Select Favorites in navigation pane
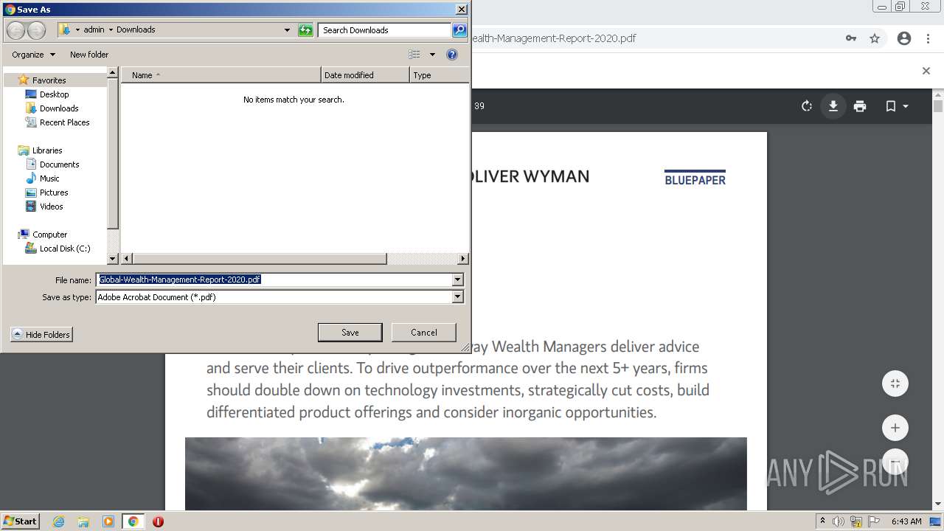Image resolution: width=944 pixels, height=531 pixels. (x=49, y=80)
